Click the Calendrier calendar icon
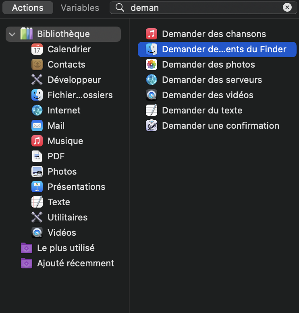 point(37,49)
